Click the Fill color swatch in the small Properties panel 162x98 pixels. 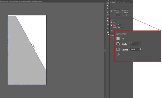112,22
